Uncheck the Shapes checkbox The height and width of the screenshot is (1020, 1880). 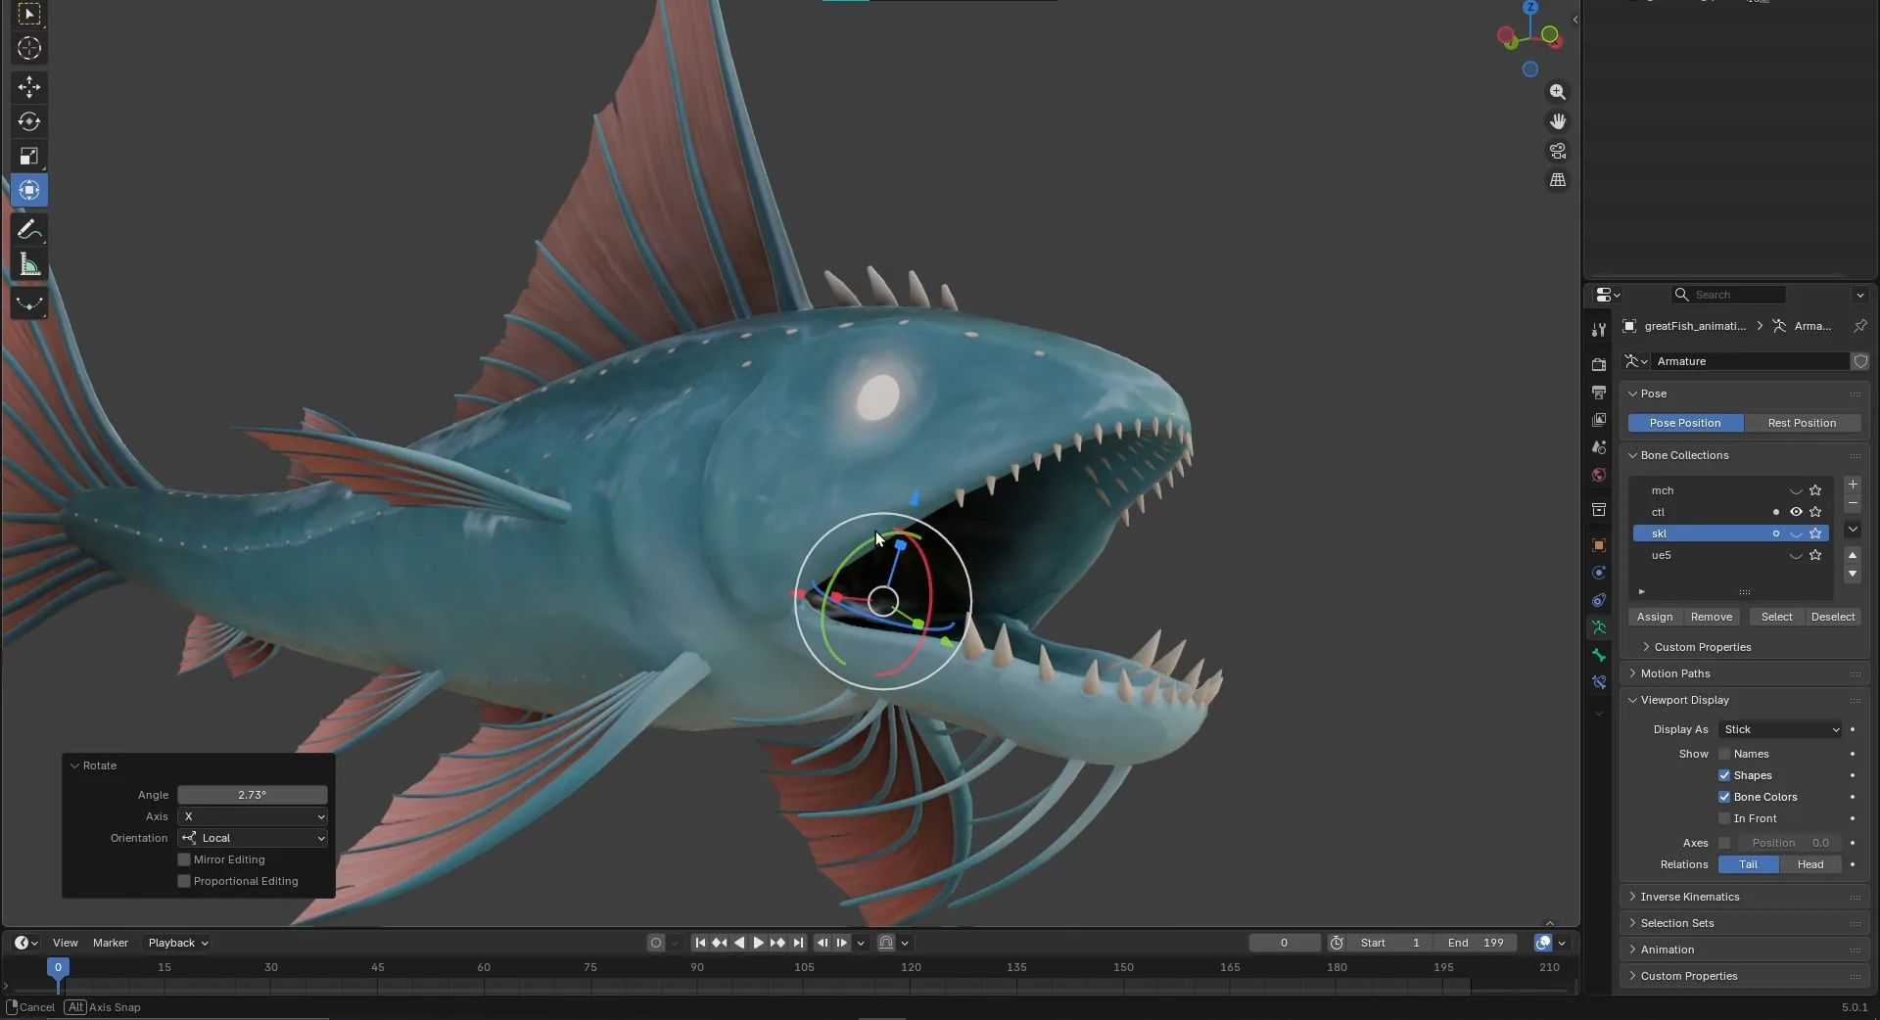pyautogui.click(x=1724, y=775)
